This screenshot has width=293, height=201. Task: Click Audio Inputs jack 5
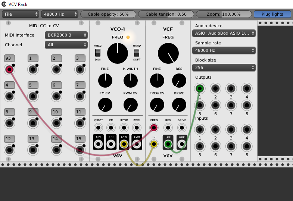pos(200,146)
